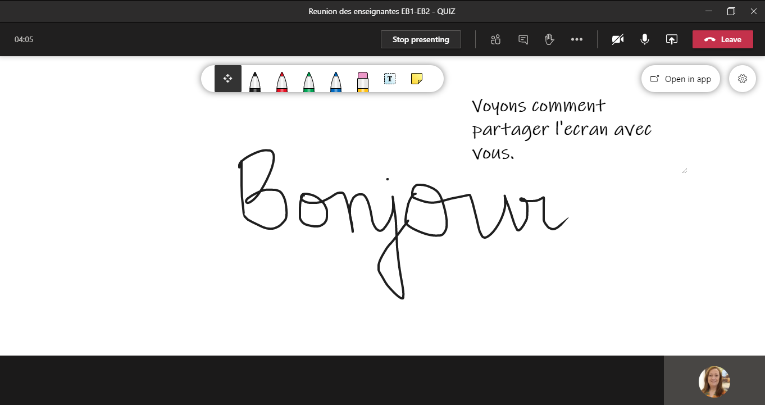The height and width of the screenshot is (405, 765).
Task: Open share content tray
Action: tap(672, 39)
